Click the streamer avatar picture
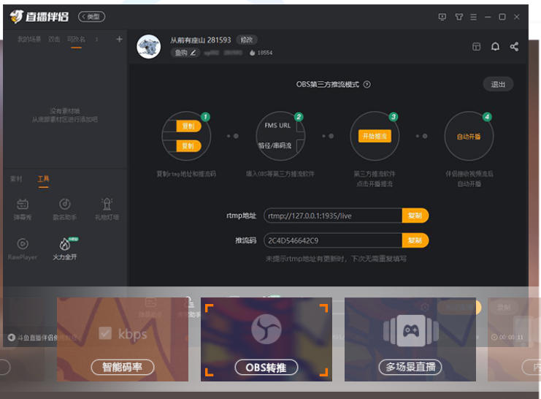This screenshot has height=399, width=541. (149, 46)
